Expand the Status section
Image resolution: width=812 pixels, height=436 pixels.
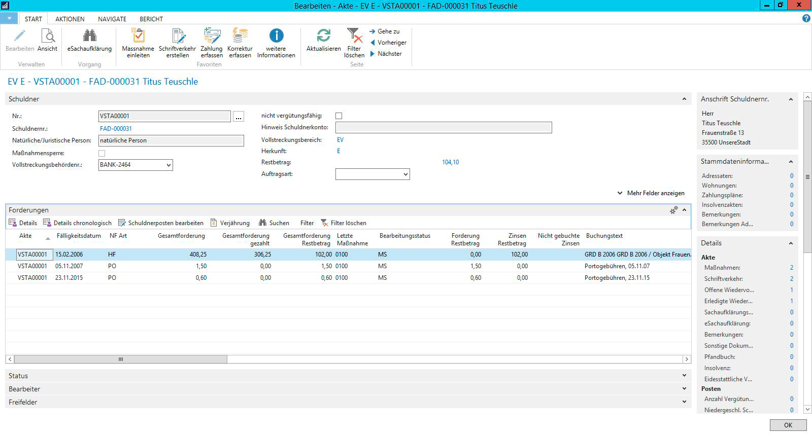coord(18,376)
